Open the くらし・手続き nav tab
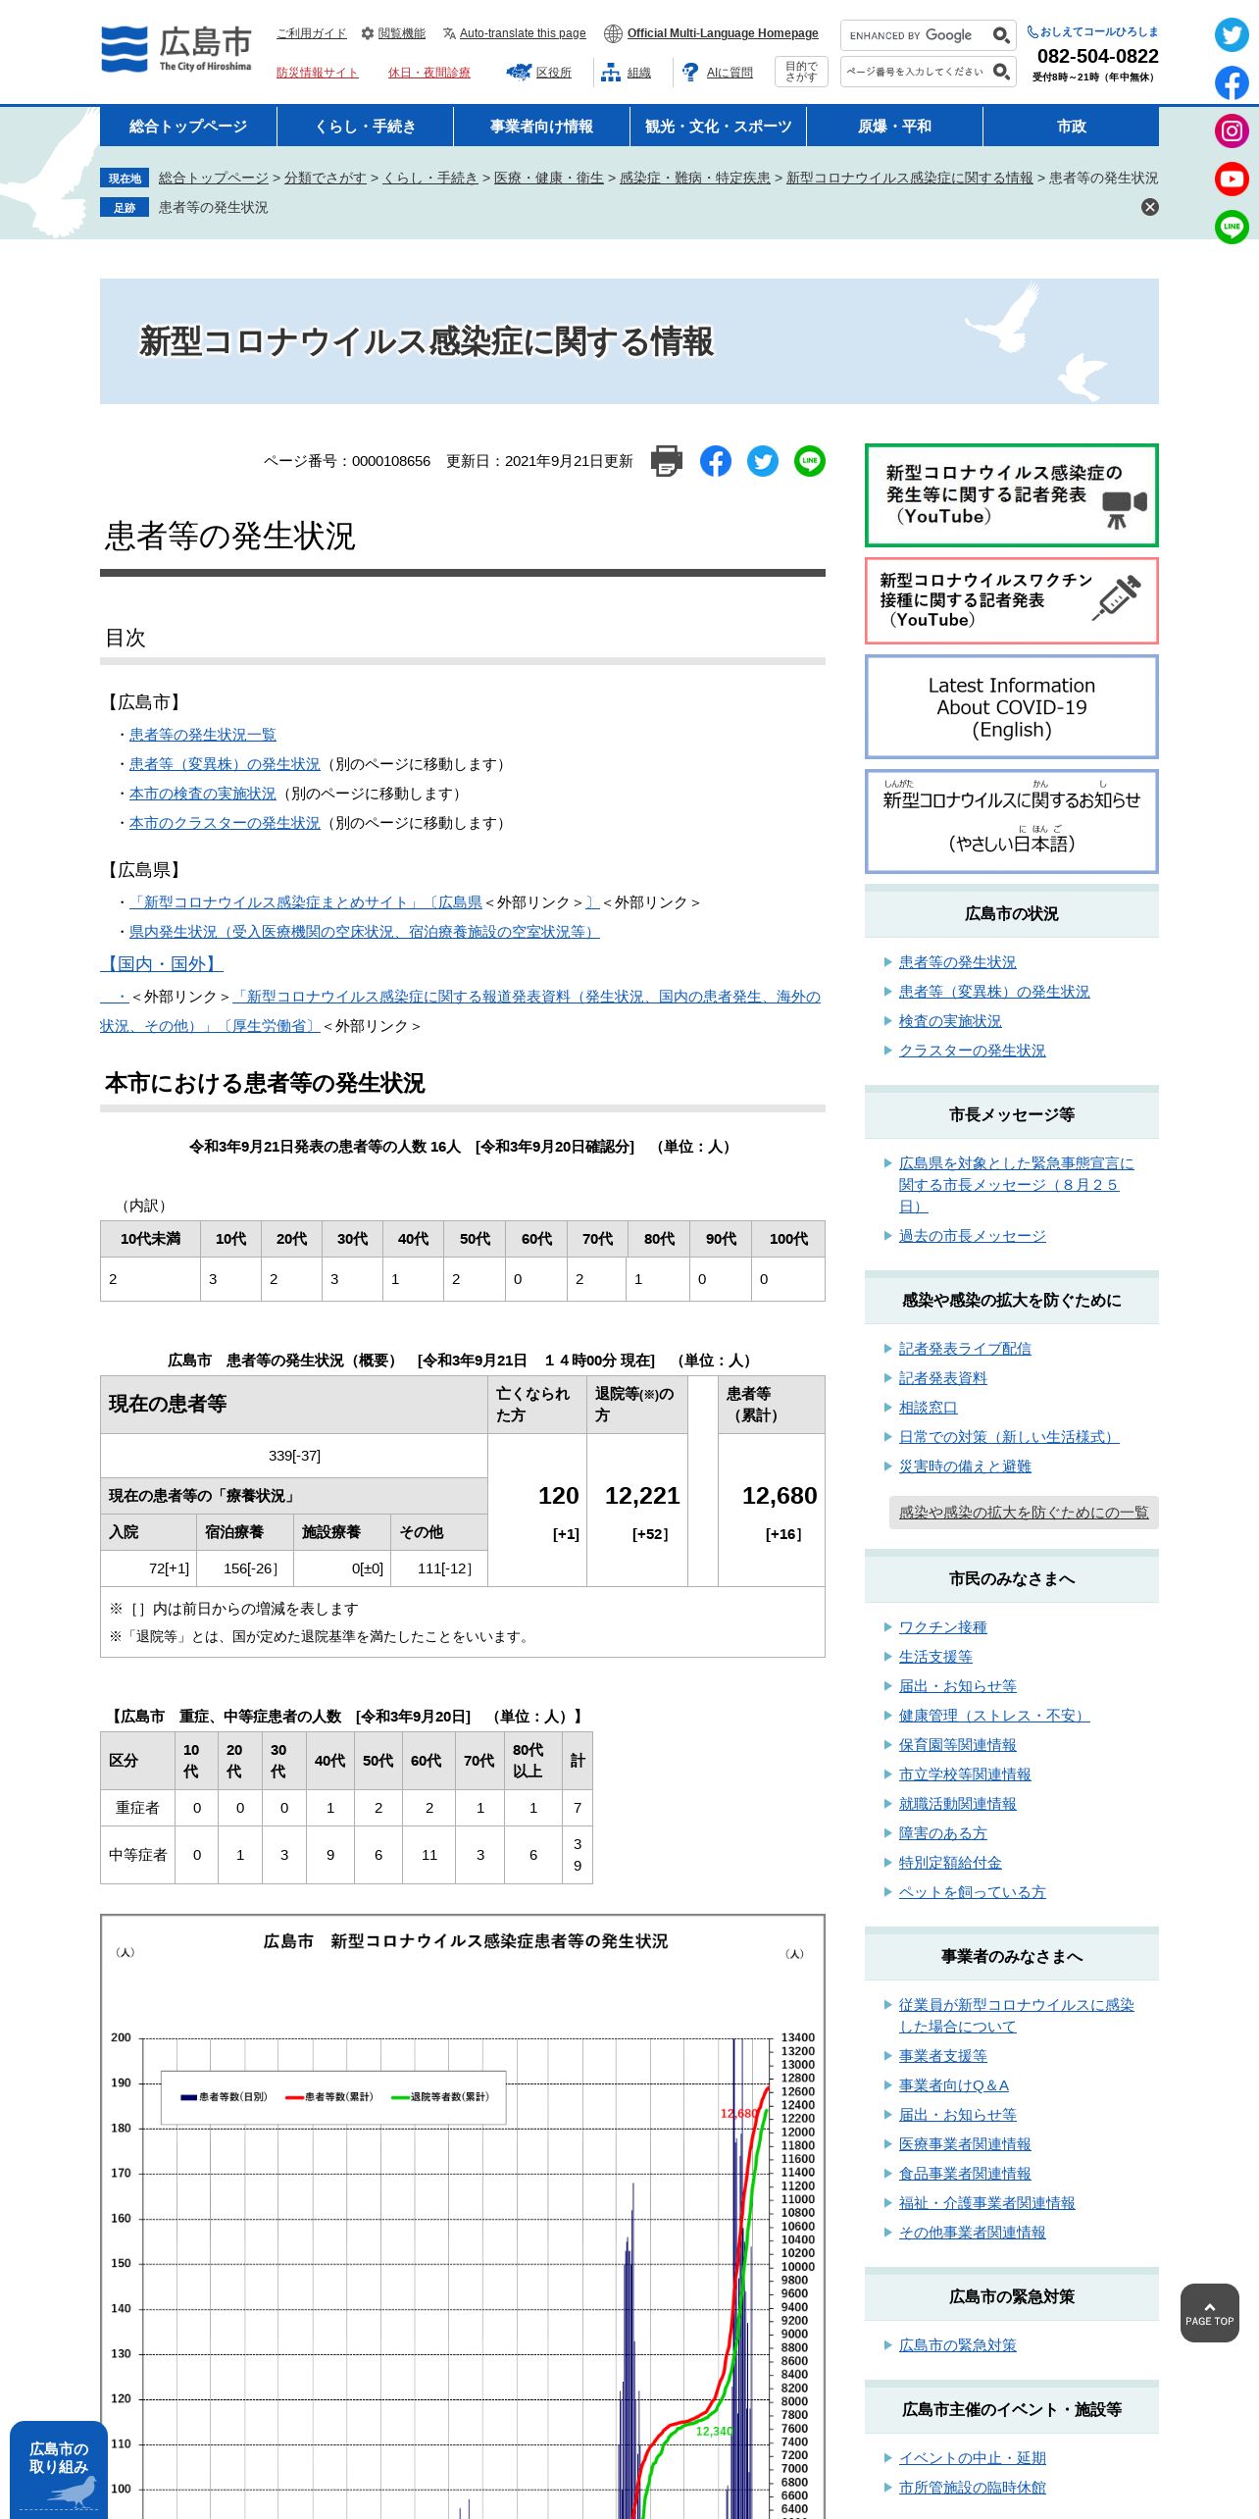Image resolution: width=1259 pixels, height=2519 pixels. pyautogui.click(x=365, y=127)
